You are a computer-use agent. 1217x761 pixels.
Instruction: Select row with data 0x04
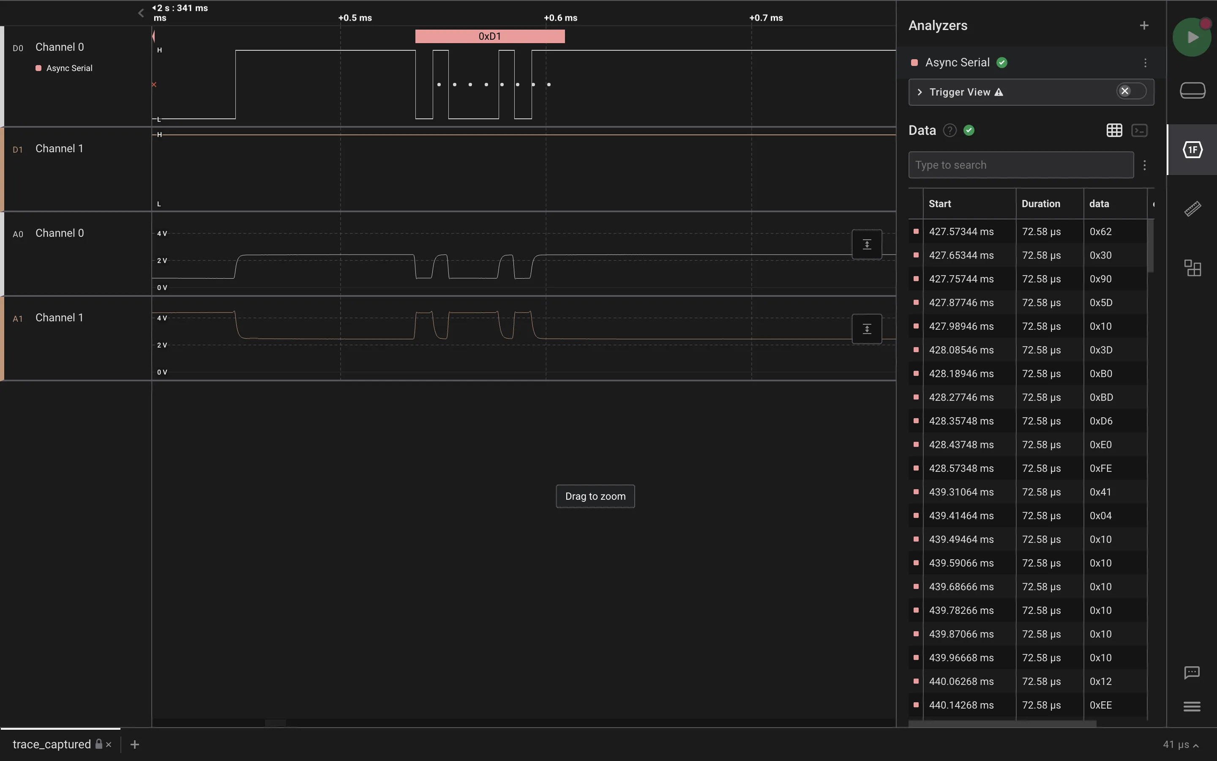[x=1027, y=515]
